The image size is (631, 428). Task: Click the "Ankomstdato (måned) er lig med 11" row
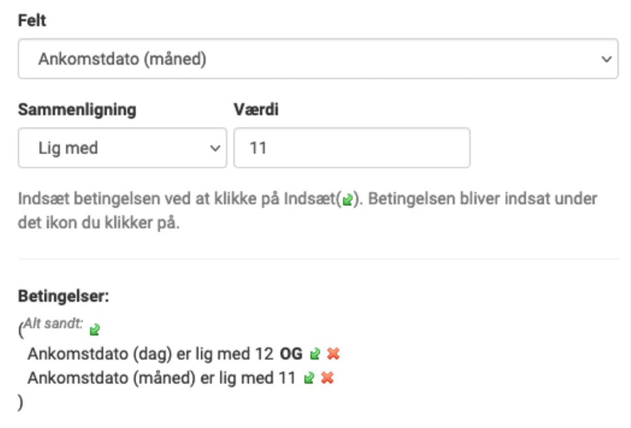pyautogui.click(x=161, y=378)
